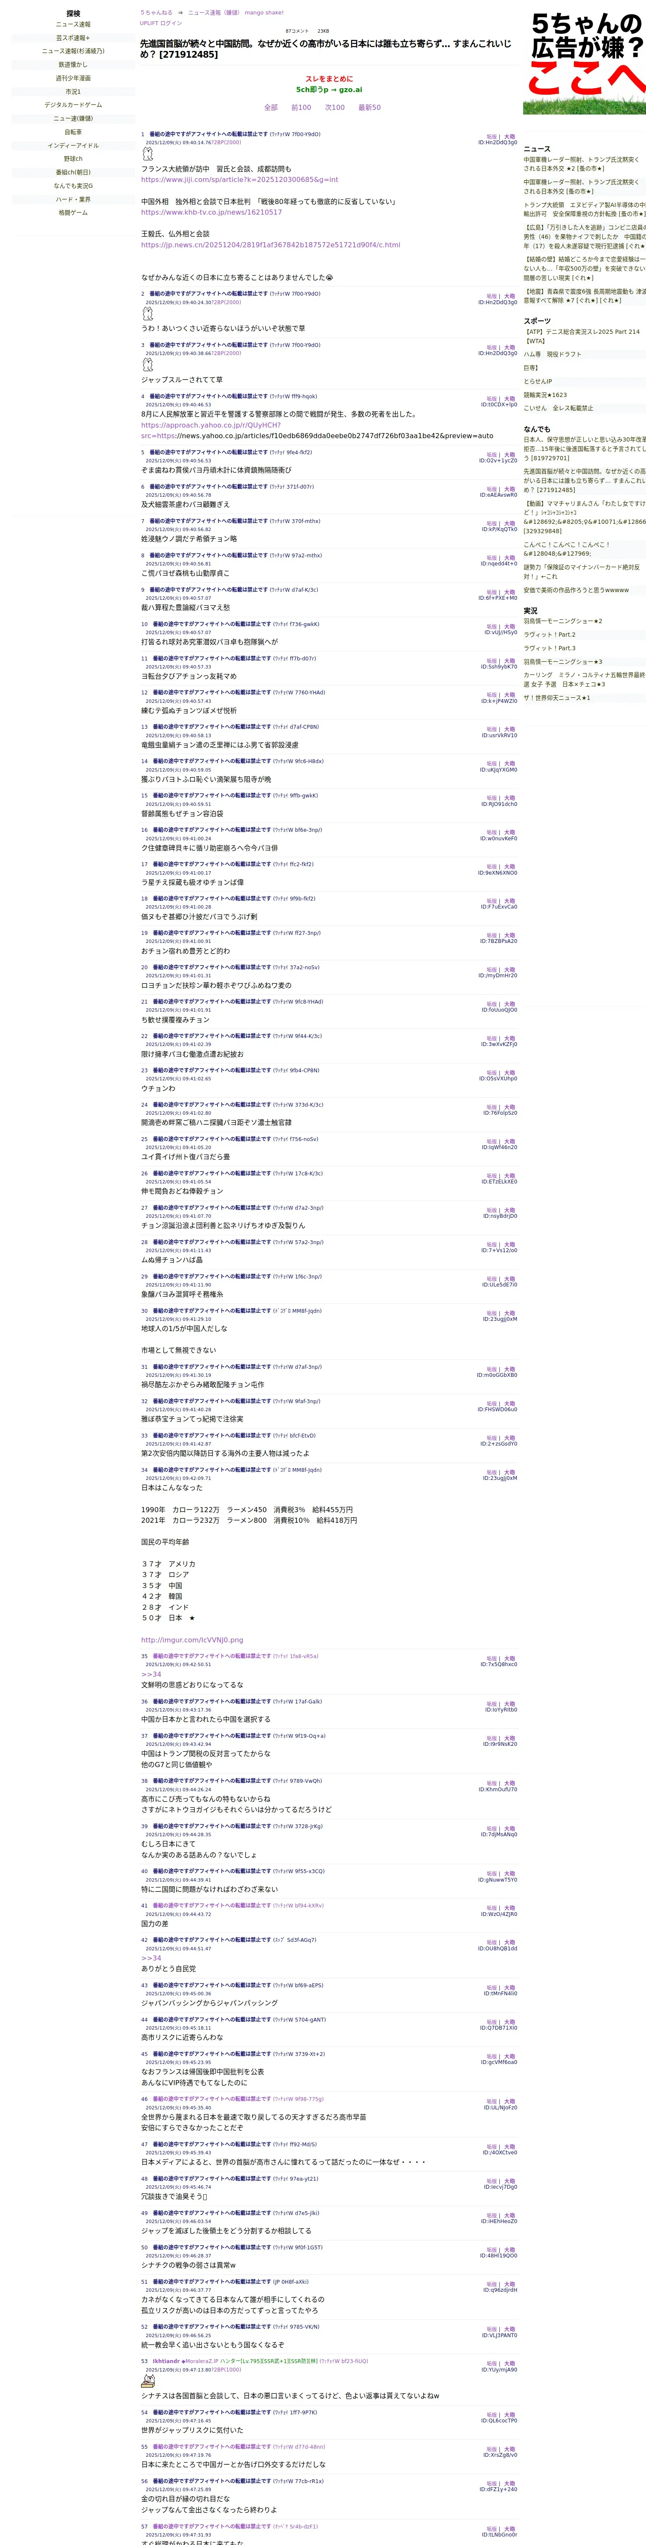Click poster name tkhtiandr in post 53
The image size is (646, 2545).
[x=166, y=2361]
